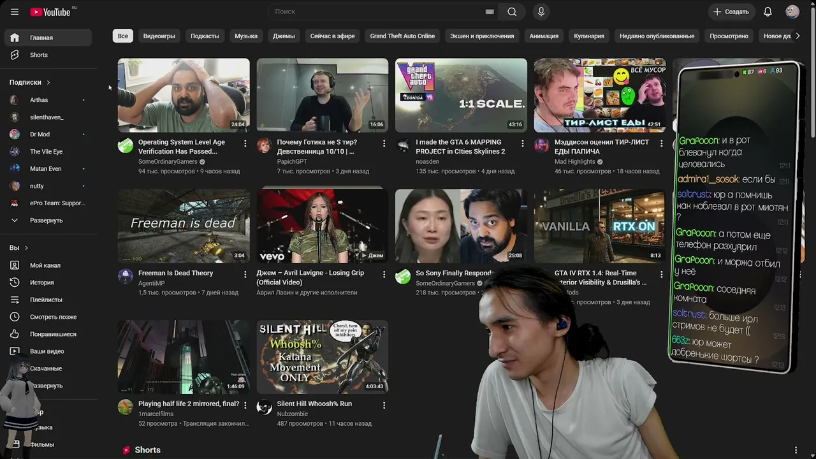Screen dimensions: 816x459
Task: Open Matan Even subscription channel
Action: pos(48,169)
